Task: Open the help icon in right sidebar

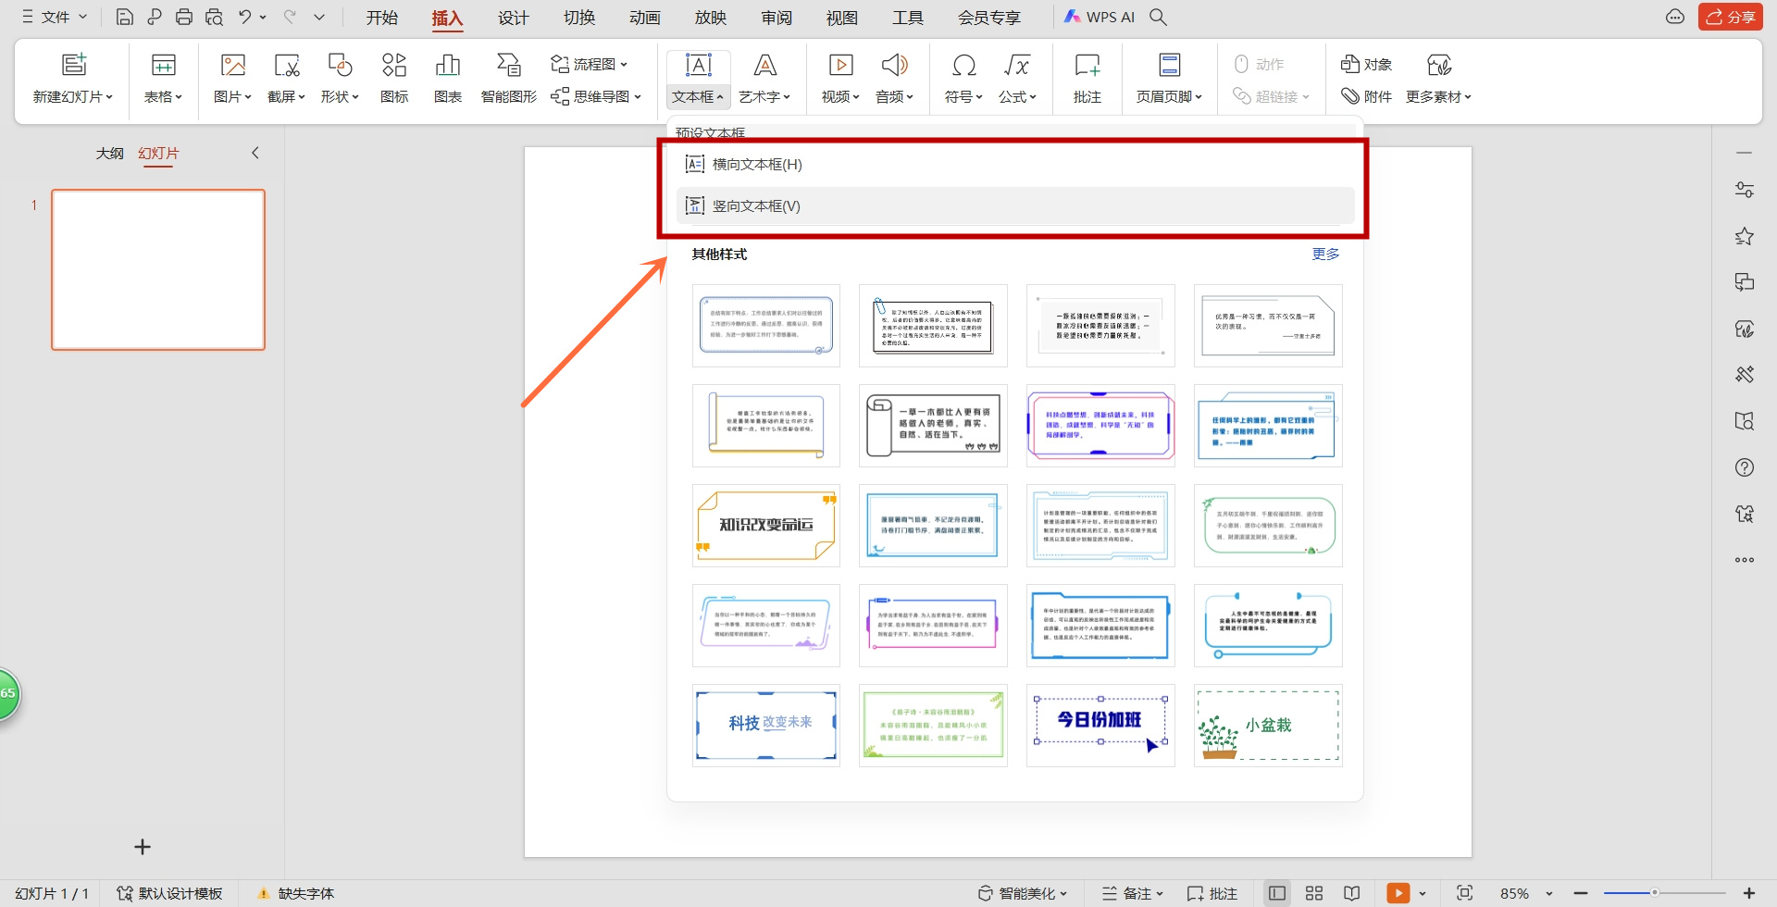Action: tap(1745, 467)
